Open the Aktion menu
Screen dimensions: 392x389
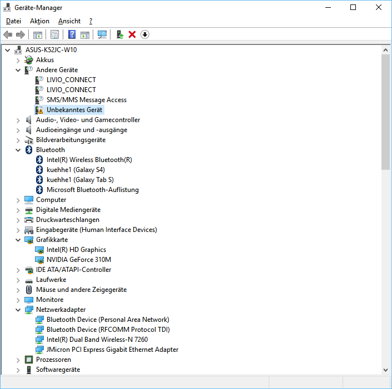(39, 21)
